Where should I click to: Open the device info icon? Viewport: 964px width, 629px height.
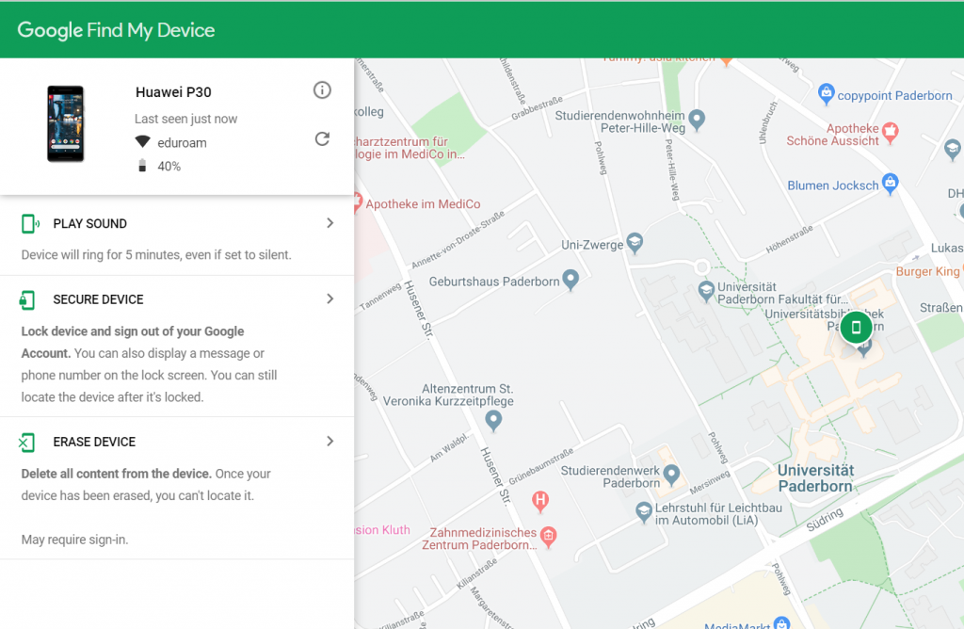[322, 90]
